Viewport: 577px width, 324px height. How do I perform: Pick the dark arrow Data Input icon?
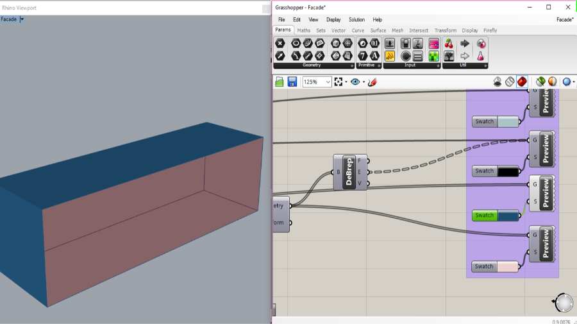click(465, 44)
